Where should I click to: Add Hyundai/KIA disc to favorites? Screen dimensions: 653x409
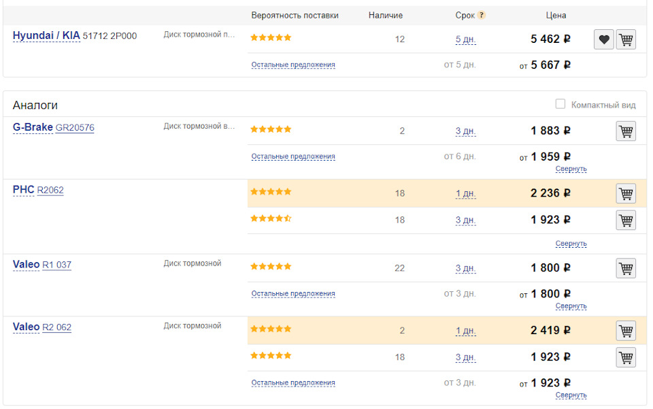coord(603,39)
